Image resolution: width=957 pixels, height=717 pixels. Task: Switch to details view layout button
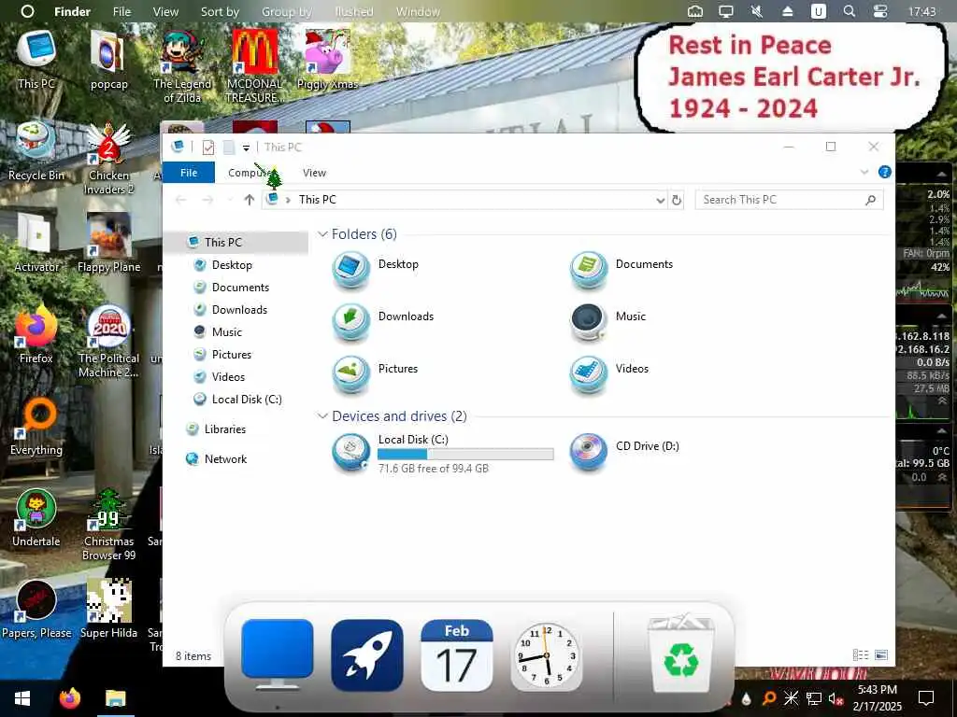[x=861, y=654]
